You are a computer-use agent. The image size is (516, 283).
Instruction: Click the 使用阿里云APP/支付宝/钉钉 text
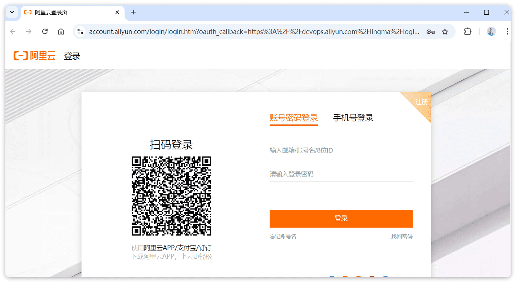(171, 248)
